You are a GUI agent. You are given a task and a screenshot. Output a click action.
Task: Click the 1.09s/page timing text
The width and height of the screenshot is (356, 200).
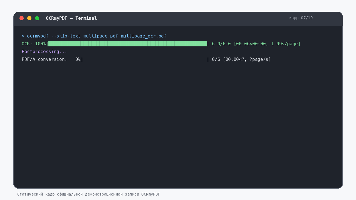[x=285, y=44]
